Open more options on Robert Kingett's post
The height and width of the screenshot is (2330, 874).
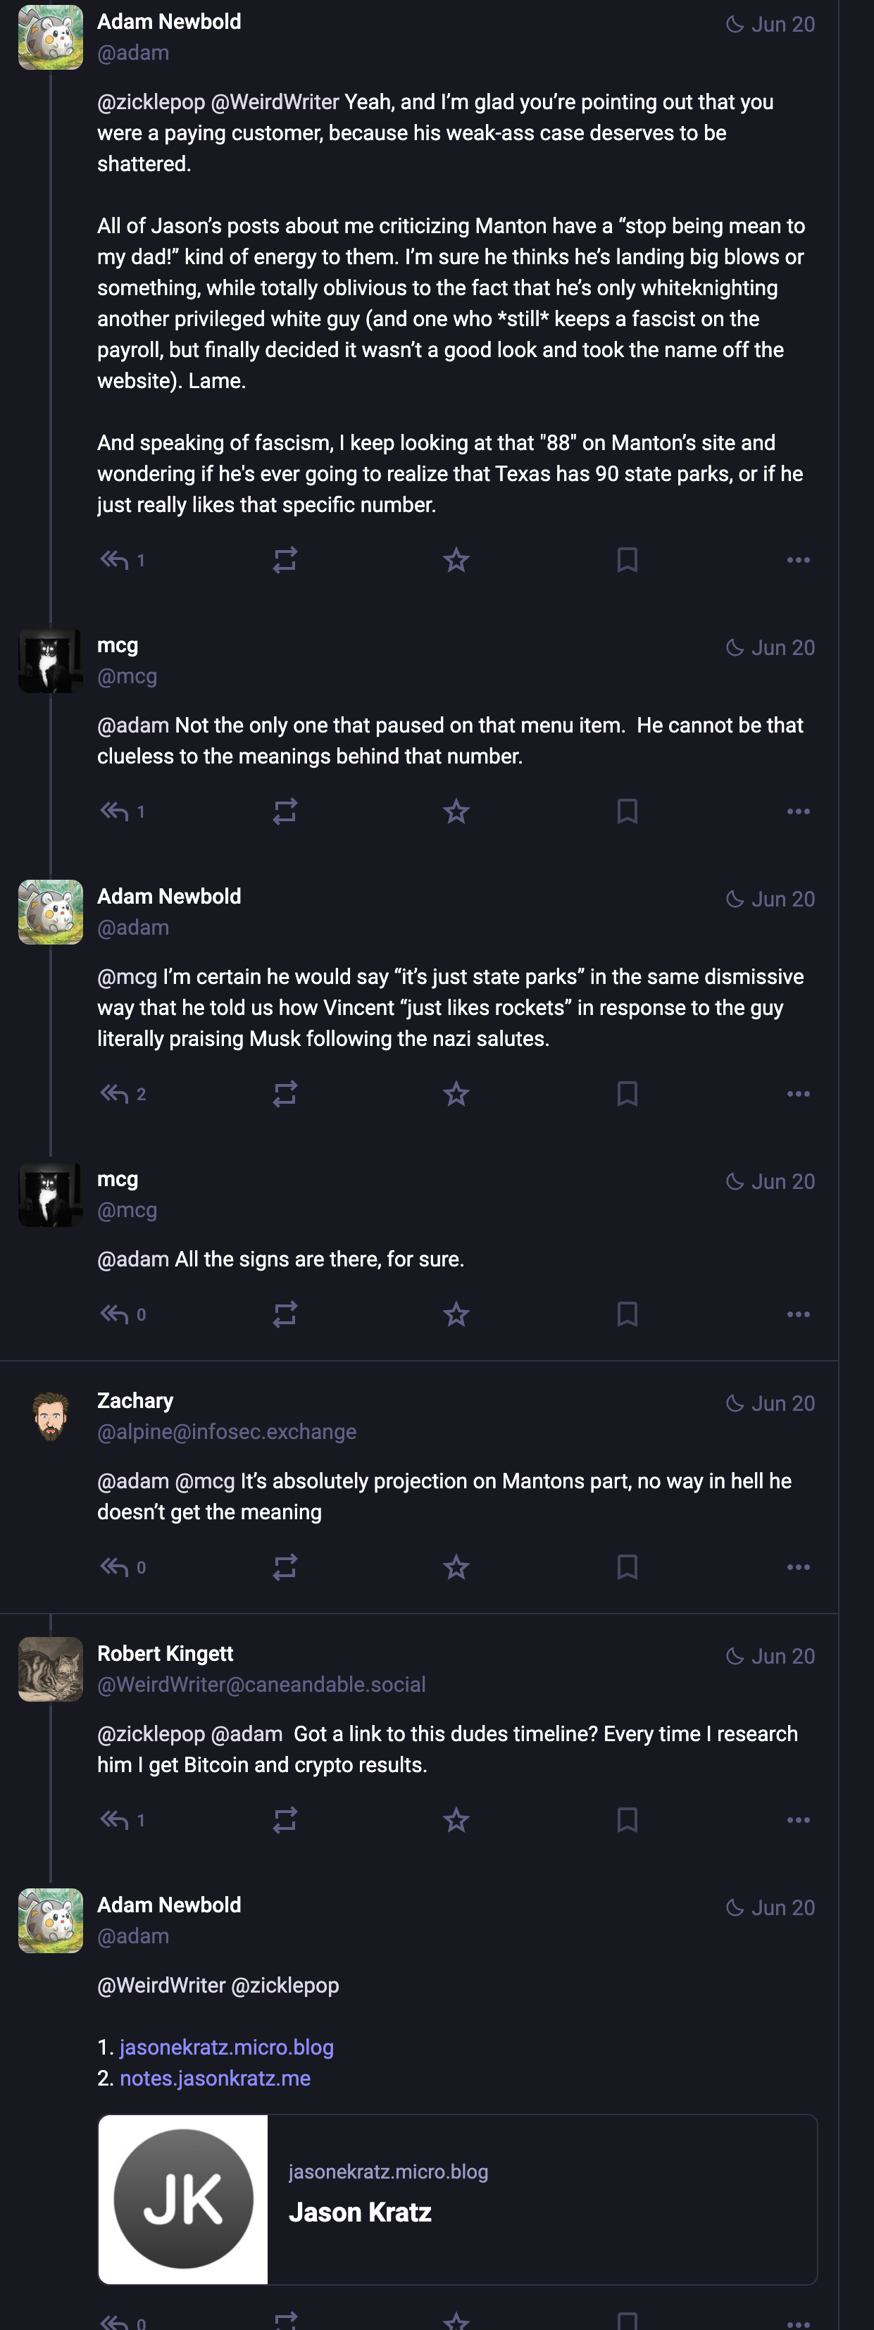[x=798, y=1820]
